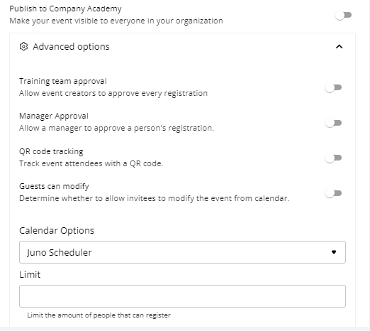Turn on Training team approval switch
Screen dimensions: 370x331
(x=333, y=88)
